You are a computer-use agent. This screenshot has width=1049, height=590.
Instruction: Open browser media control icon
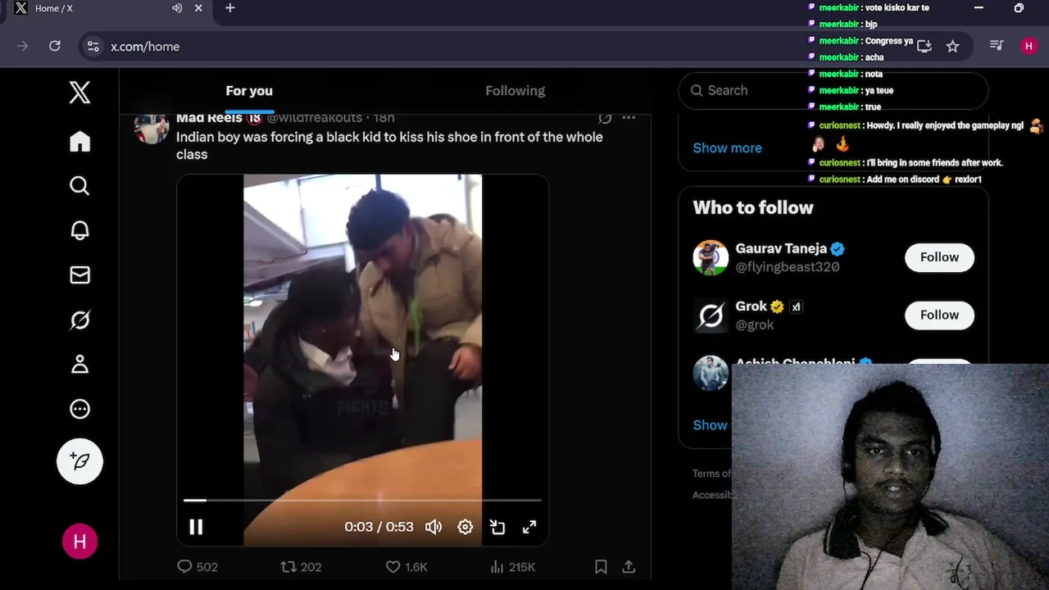click(997, 46)
